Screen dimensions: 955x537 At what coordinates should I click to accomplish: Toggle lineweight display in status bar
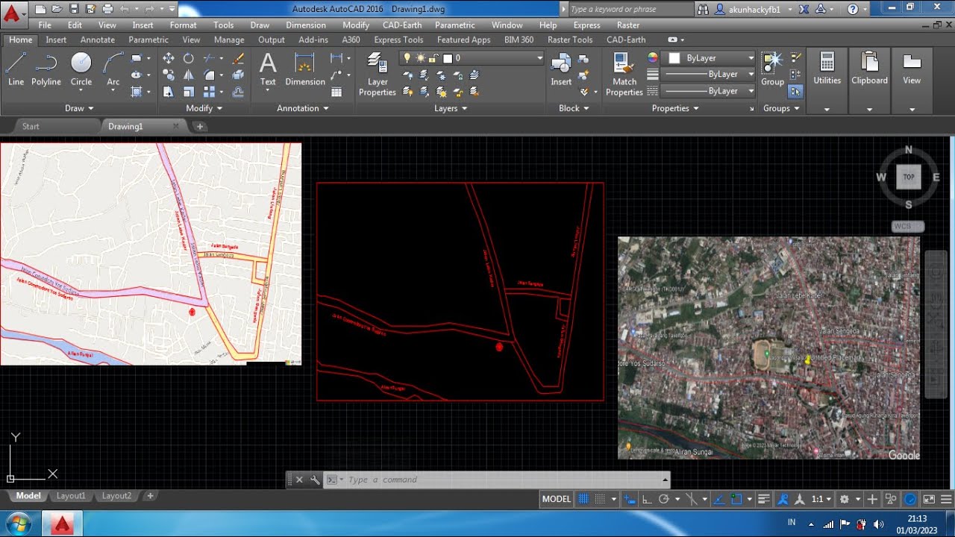point(763,499)
